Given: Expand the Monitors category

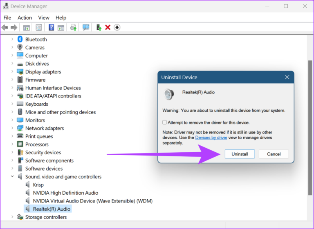Looking at the screenshot, I should point(12,120).
